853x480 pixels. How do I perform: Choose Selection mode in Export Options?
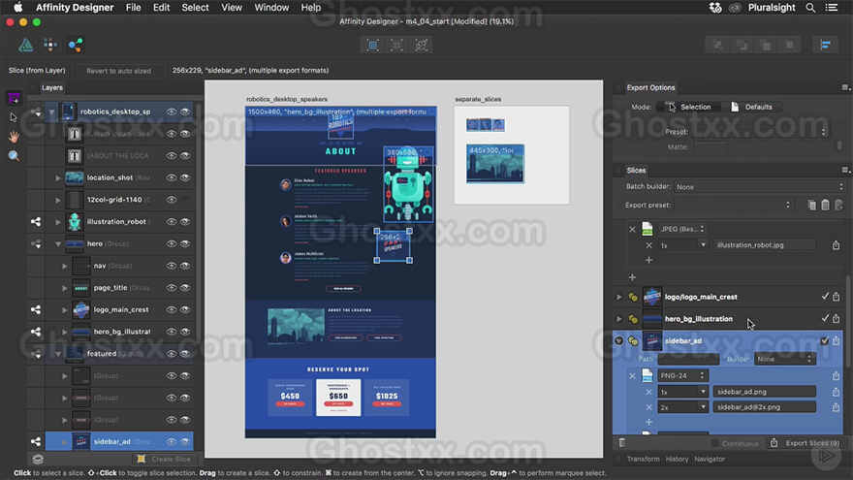click(688, 107)
